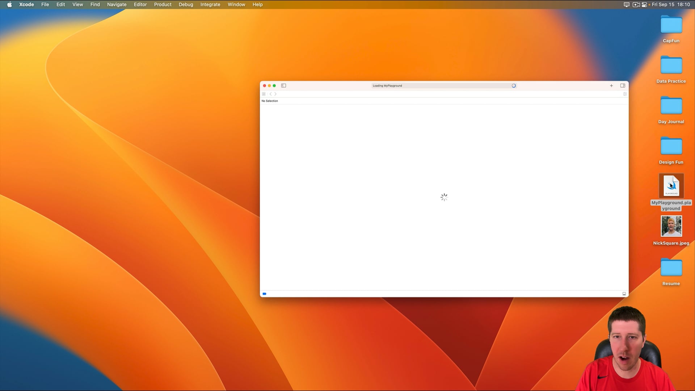Viewport: 695px width, 391px height.
Task: Open the related items grid menu
Action: point(264,94)
